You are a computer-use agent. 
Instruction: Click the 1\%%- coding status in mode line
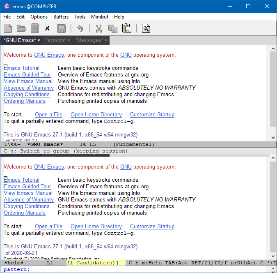pos(12,144)
